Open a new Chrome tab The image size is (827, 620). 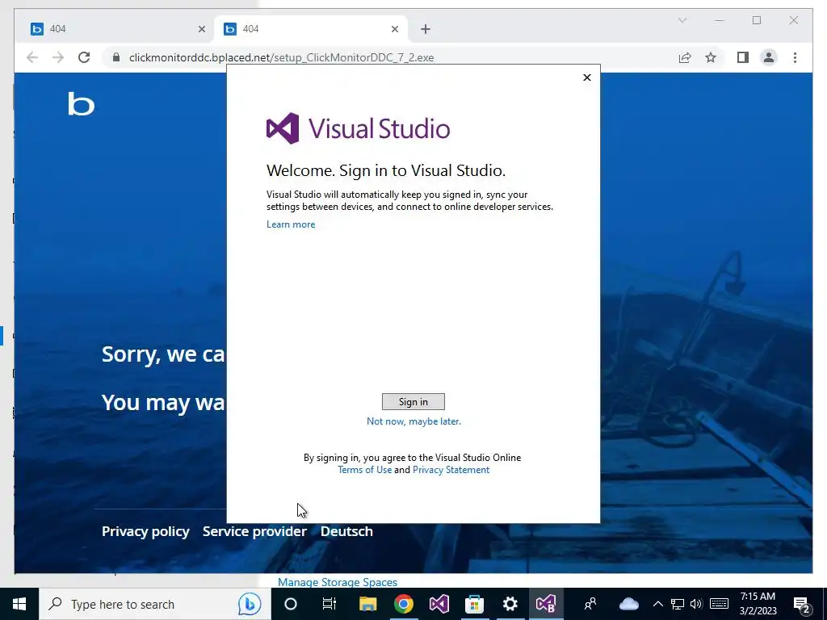pyautogui.click(x=426, y=29)
